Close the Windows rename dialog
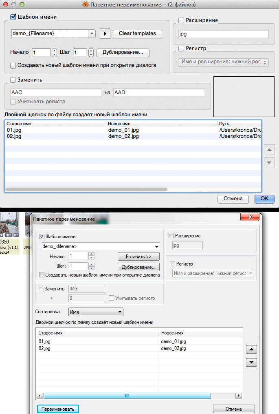Viewport: 279px width, 414px height. coord(250,217)
